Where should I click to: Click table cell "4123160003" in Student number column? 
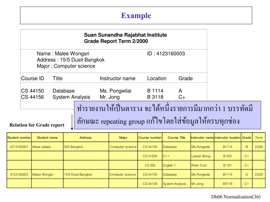click(19, 175)
